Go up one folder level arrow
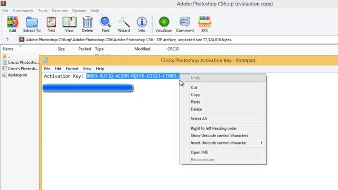 (x=7, y=39)
